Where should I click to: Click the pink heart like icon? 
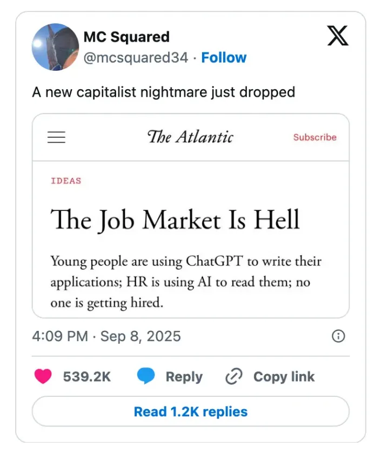[x=43, y=376]
